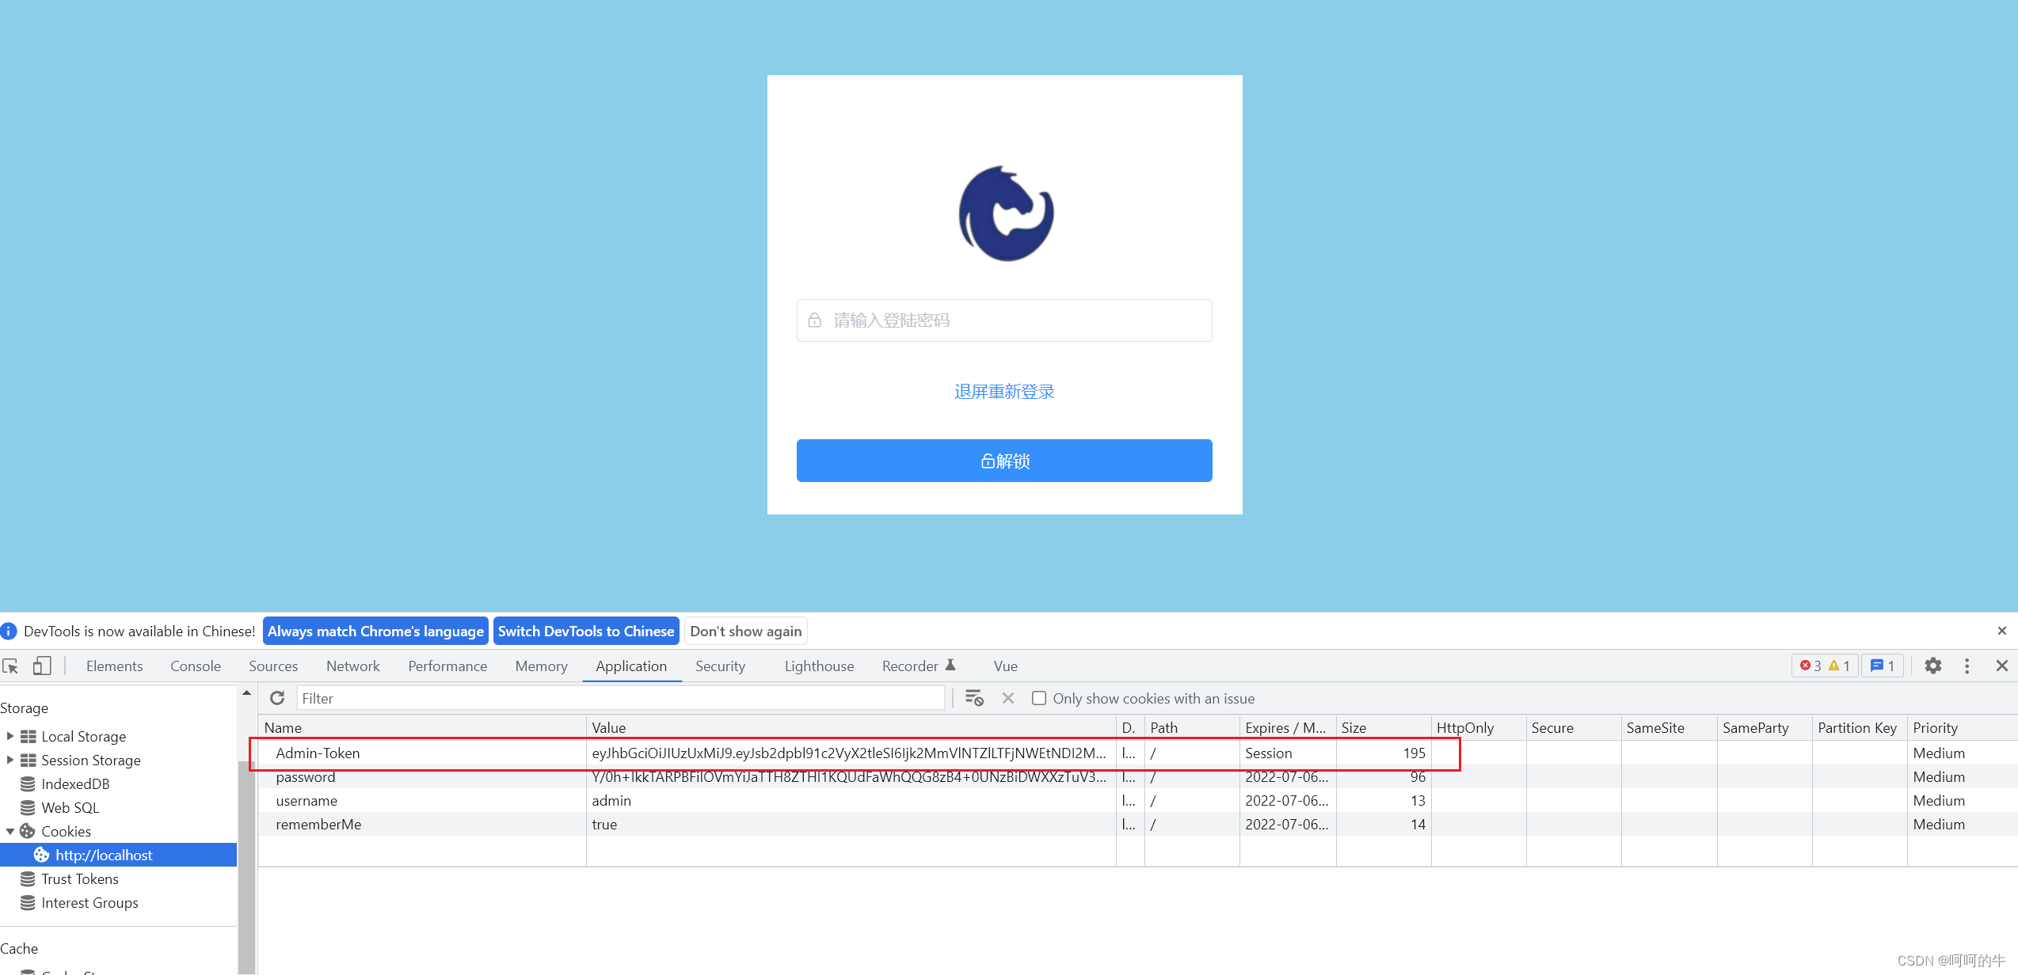This screenshot has height=975, width=2018.
Task: Click the Elements tab in DevTools
Action: [x=113, y=665]
